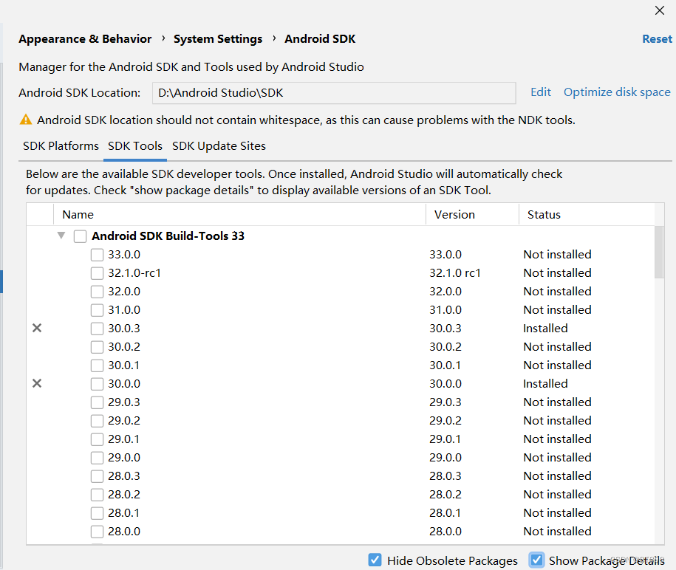Screen dimensions: 676x570
Task: Navigate to System Settings via breadcrumb
Action: tap(218, 38)
